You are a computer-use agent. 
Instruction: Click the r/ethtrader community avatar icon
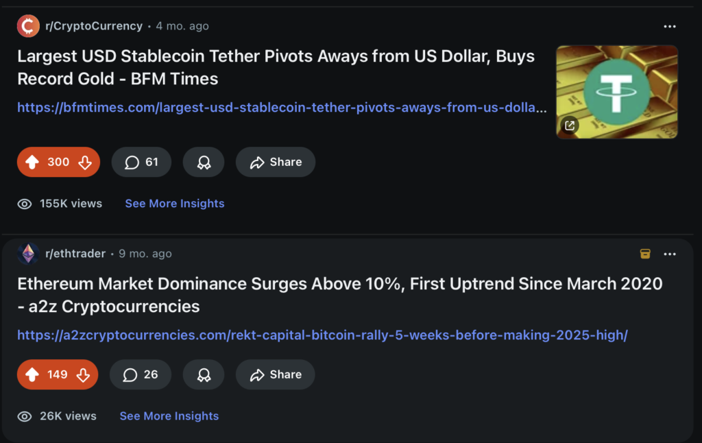pos(28,254)
